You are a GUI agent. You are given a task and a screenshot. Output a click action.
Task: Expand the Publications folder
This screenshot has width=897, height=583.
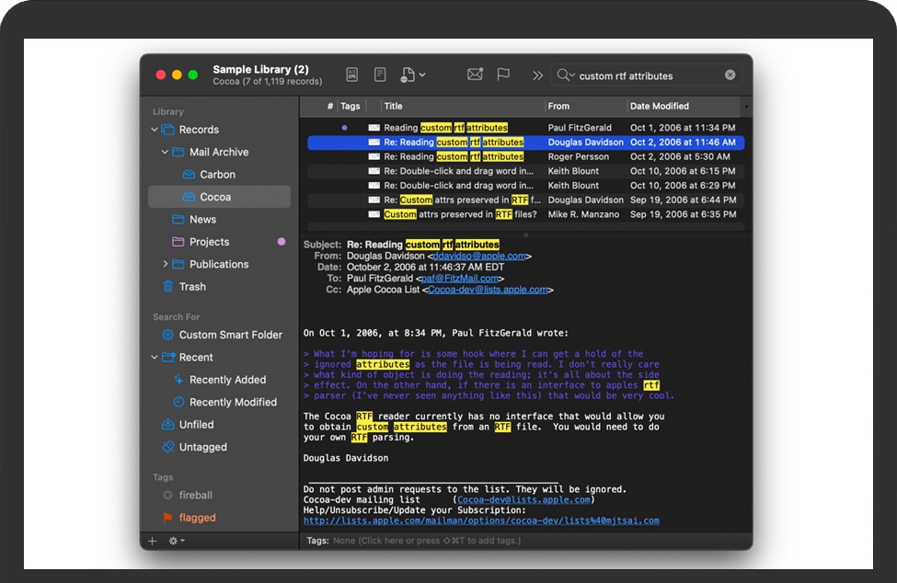(165, 265)
